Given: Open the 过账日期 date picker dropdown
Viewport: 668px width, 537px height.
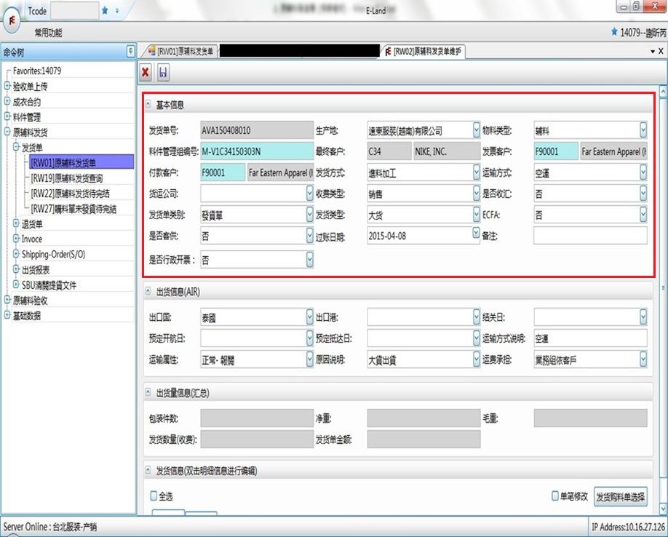Looking at the screenshot, I should click(x=476, y=236).
